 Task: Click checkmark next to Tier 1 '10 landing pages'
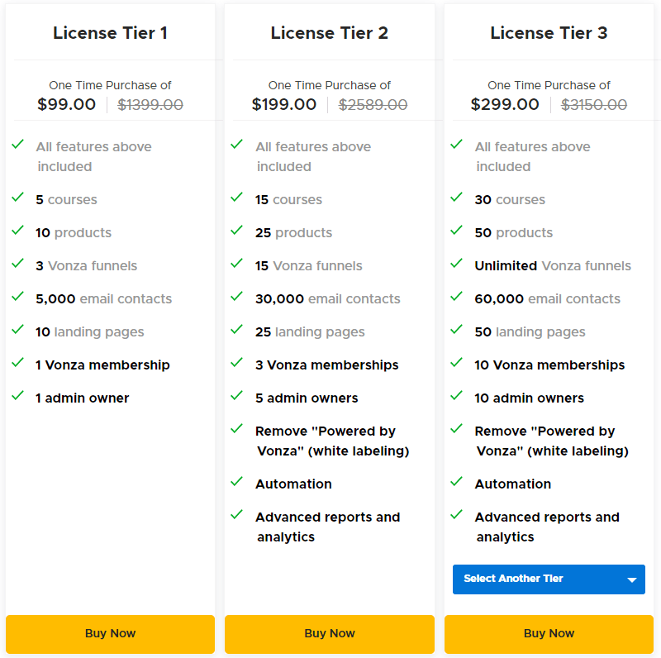click(17, 330)
